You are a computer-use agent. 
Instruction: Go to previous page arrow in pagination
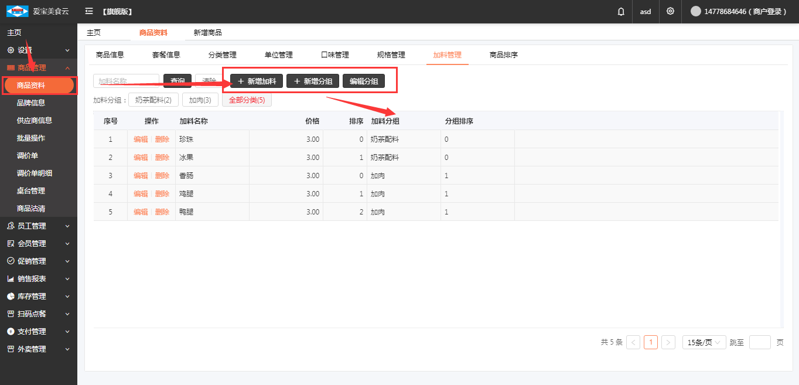633,343
